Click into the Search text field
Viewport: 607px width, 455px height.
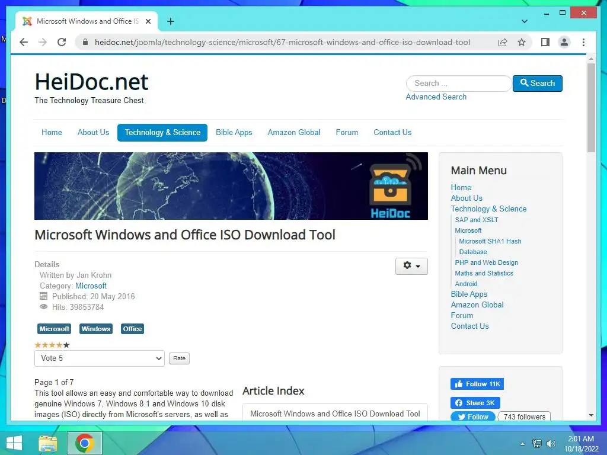459,83
